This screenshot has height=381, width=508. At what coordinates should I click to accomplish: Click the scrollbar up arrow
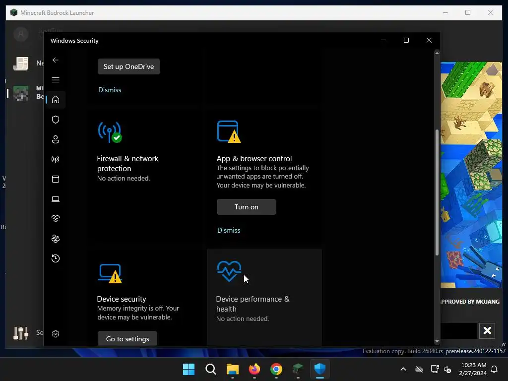tap(437, 53)
